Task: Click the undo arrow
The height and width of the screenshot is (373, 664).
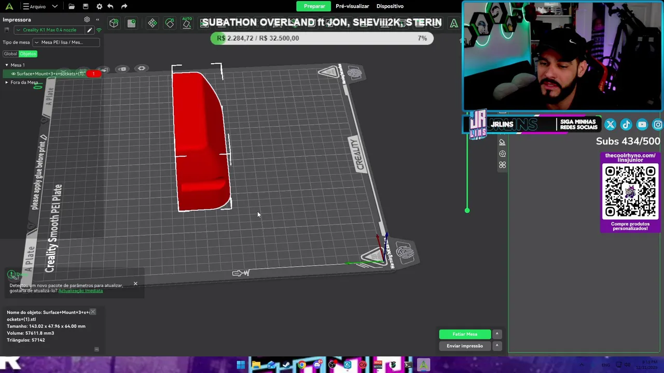Action: (x=110, y=6)
